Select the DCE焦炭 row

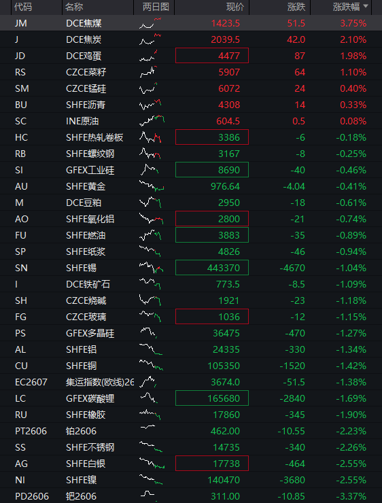click(191, 39)
